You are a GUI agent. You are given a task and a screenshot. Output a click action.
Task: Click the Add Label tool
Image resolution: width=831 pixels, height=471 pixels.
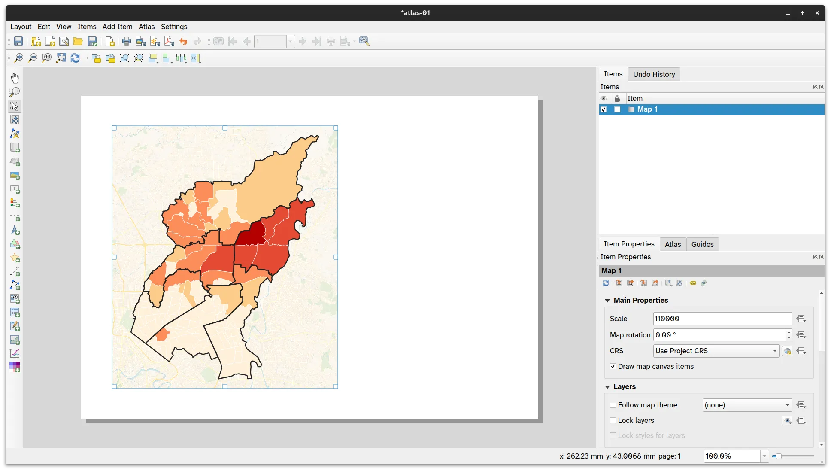pyautogui.click(x=15, y=189)
